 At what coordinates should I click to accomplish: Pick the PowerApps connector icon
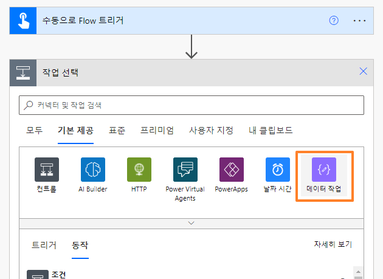click(231, 170)
